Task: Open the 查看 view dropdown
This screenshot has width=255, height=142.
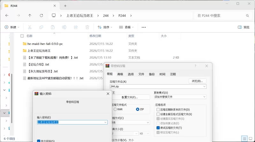Action: tap(126, 27)
